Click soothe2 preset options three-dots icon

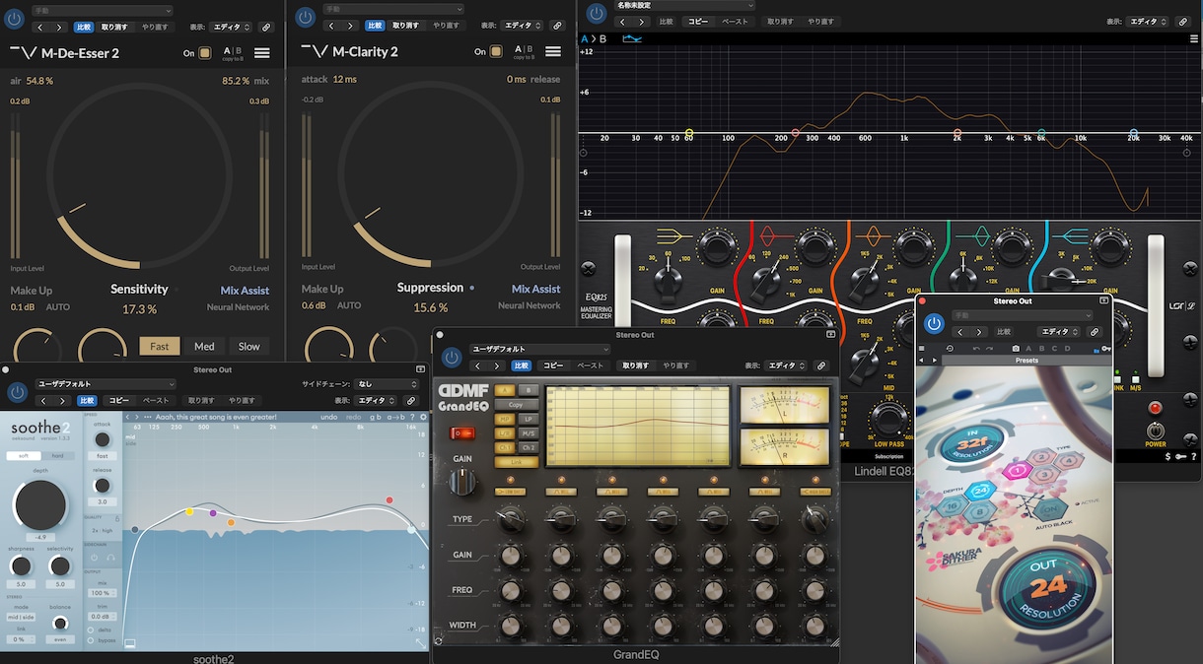pyautogui.click(x=148, y=417)
